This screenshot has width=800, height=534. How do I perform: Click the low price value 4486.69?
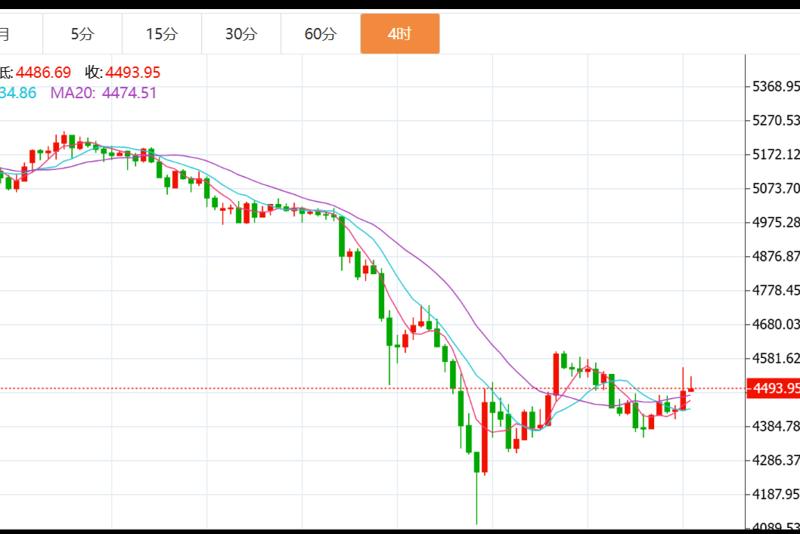43,73
